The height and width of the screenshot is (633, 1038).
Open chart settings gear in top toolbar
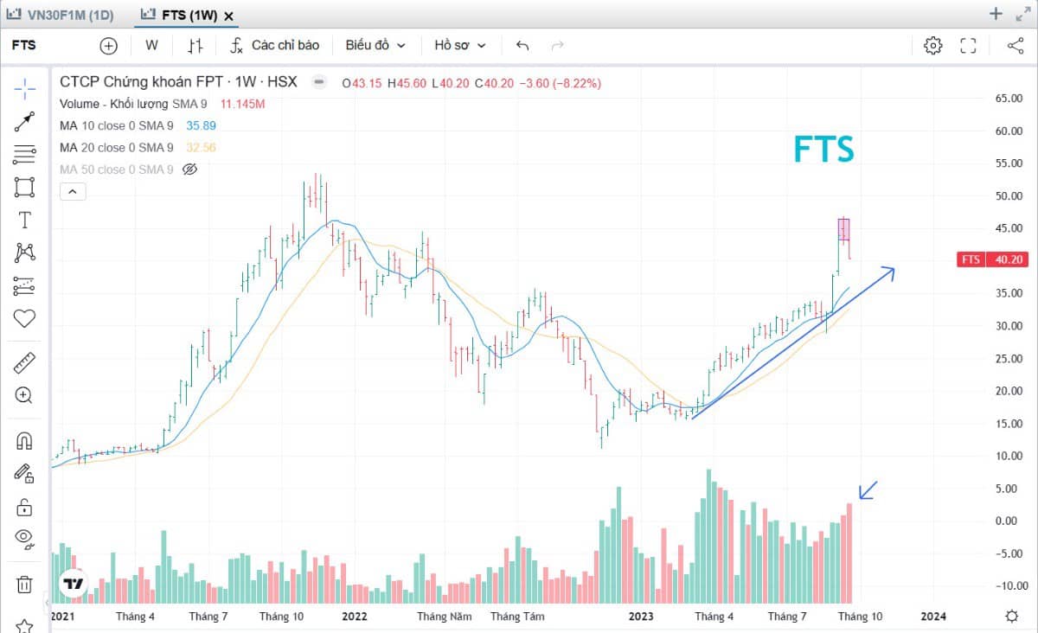pos(932,46)
